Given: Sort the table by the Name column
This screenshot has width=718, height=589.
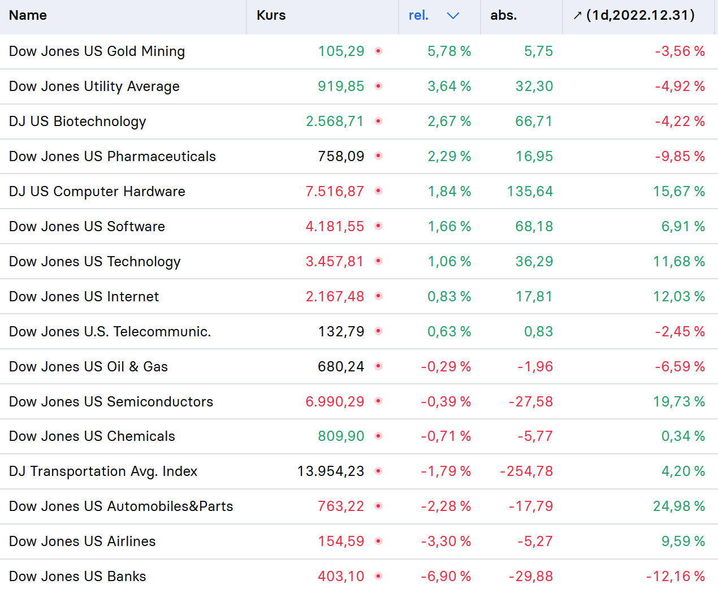Looking at the screenshot, I should click(x=28, y=15).
